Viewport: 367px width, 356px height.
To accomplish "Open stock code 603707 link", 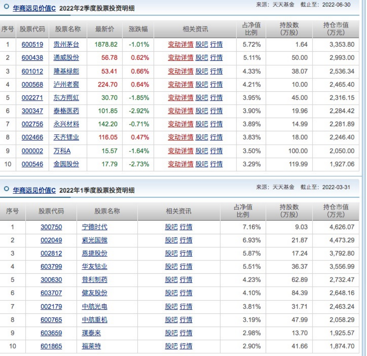I will click(51, 293).
